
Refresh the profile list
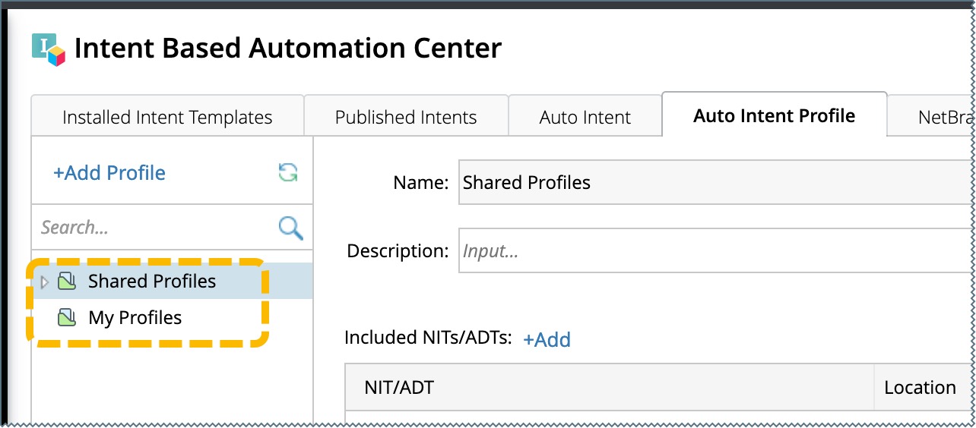click(287, 173)
